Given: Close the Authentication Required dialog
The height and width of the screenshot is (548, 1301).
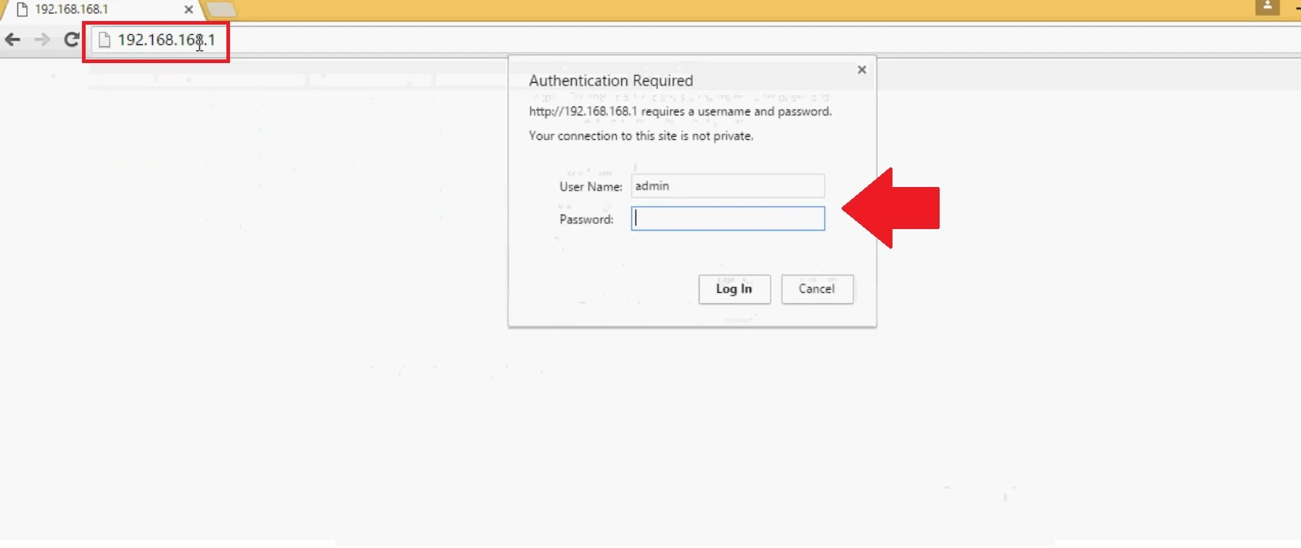Looking at the screenshot, I should pos(861,70).
